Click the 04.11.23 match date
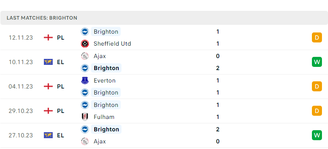The image size is (328, 149). 21,87
